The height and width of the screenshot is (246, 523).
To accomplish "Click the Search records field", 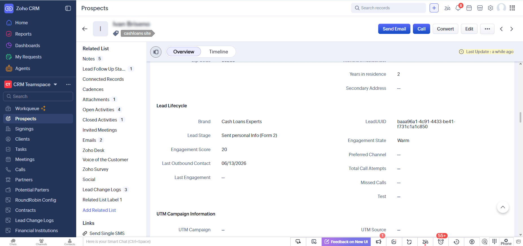I will 388,8.
